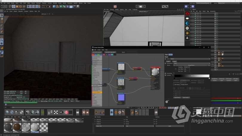The width and height of the screenshot is (242, 136).
Task: Click the Cube primitive icon
Action: tap(54, 7)
